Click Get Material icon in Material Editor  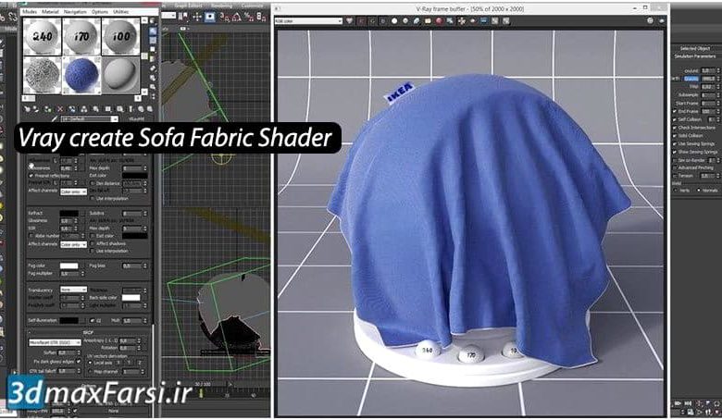[x=27, y=109]
